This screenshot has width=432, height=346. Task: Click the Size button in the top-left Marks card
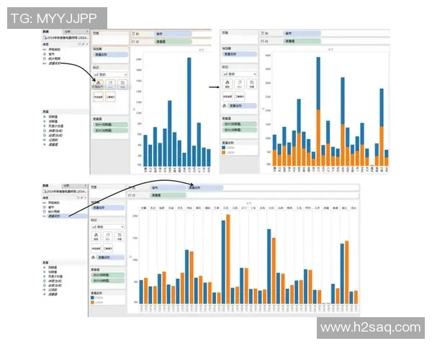tap(110, 84)
